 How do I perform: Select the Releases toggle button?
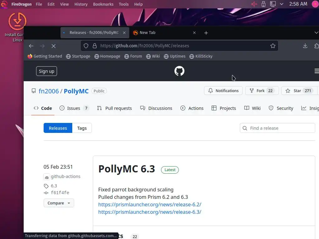pos(58,128)
